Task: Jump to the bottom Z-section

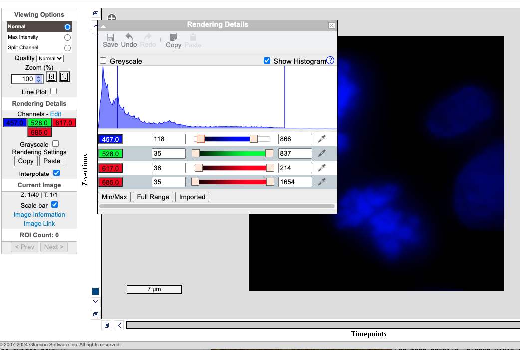Action: [96, 314]
